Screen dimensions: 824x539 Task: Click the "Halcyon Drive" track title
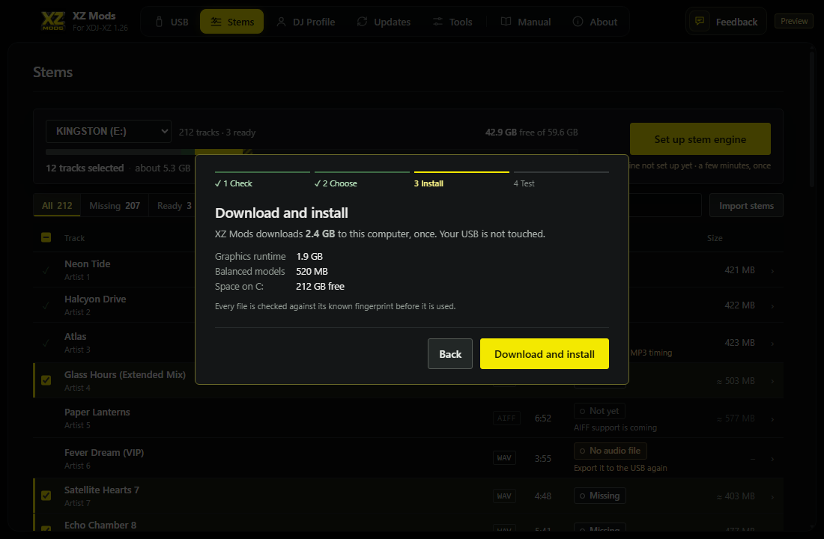[95, 299]
